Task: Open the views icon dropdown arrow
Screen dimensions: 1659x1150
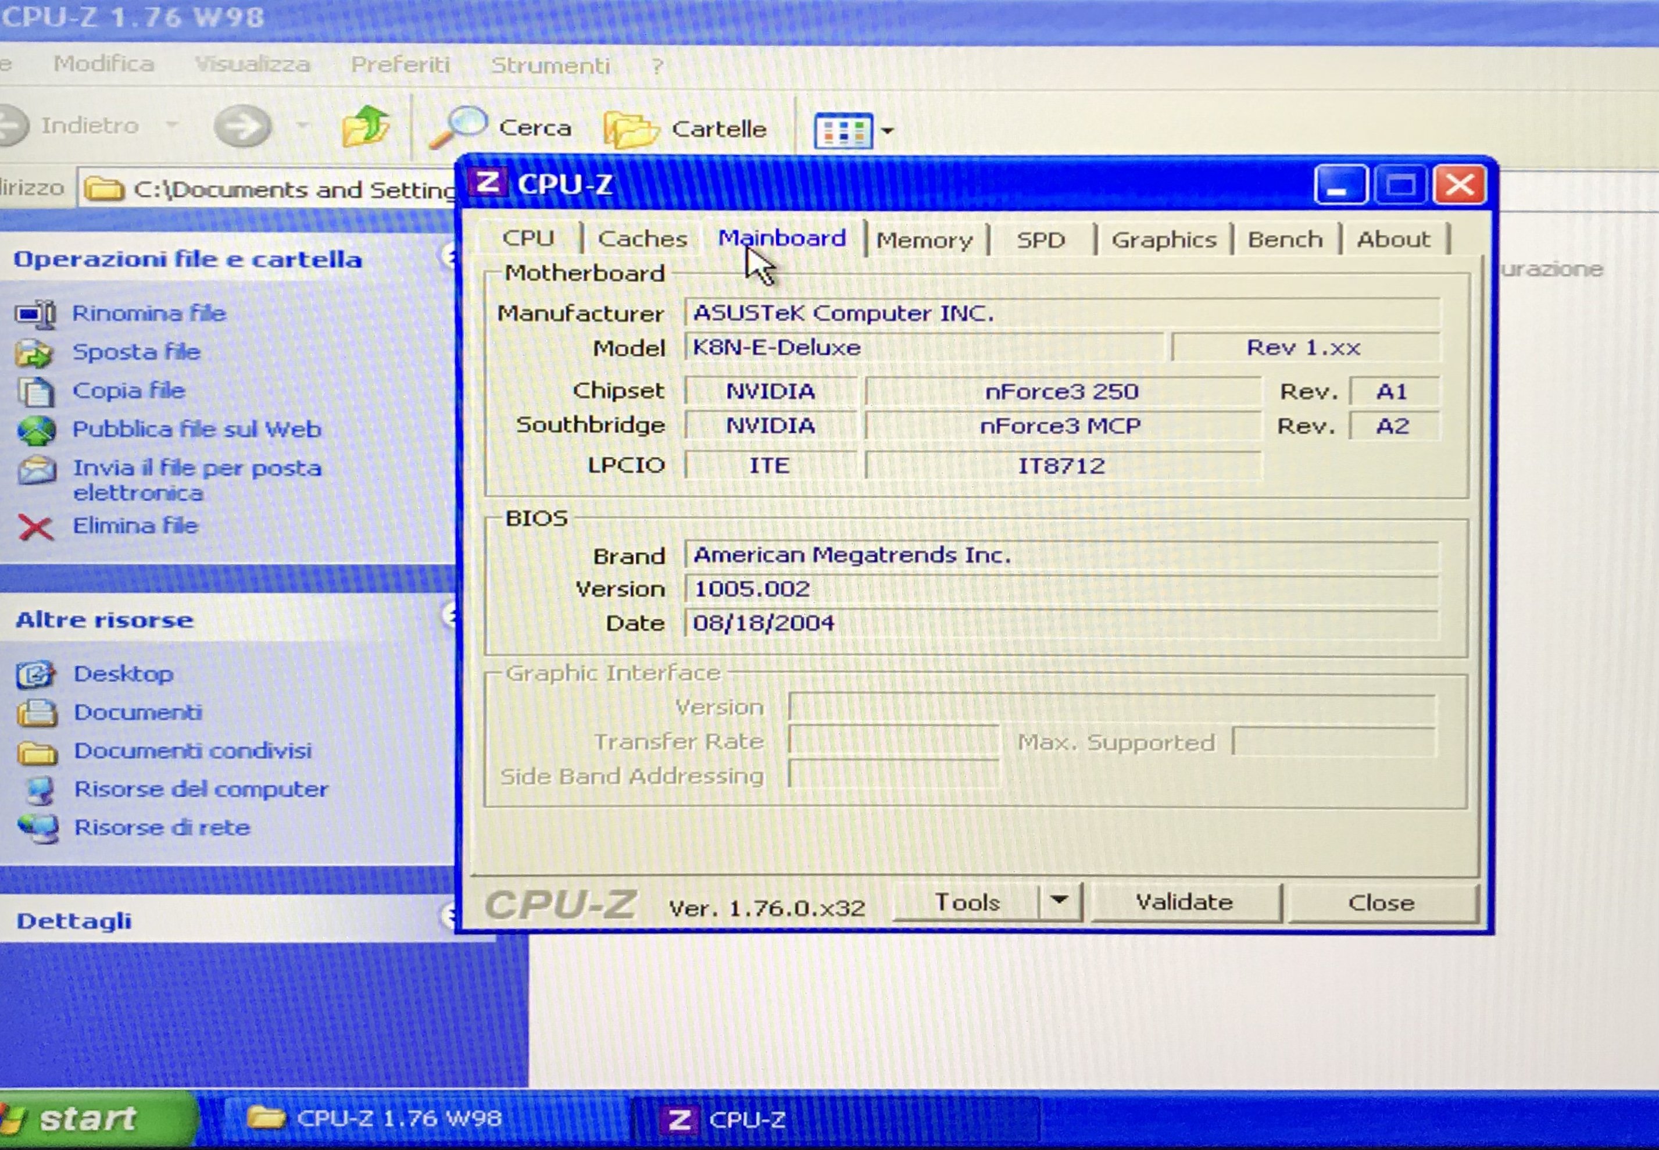Action: point(888,131)
